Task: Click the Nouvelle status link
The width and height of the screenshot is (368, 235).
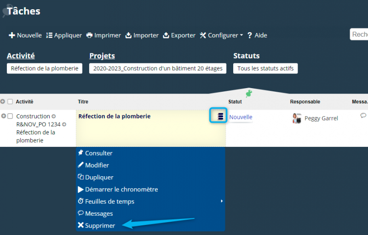Action: coord(241,117)
